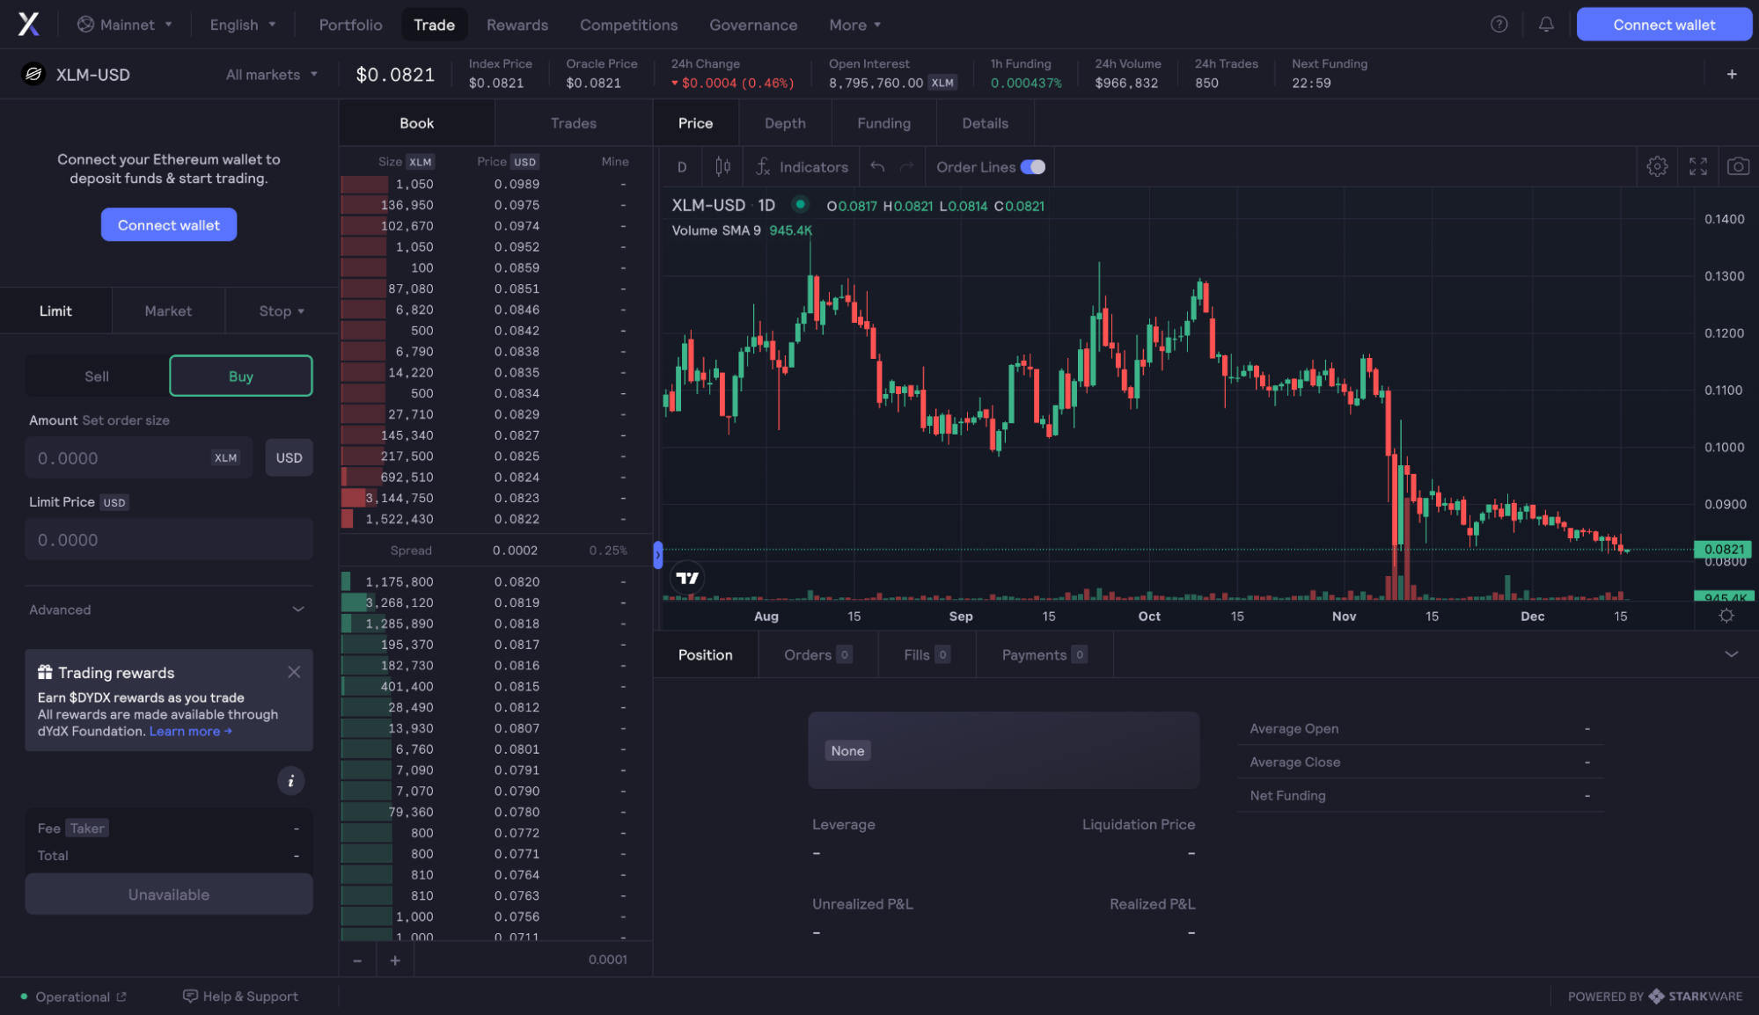
Task: Select the Sell side option
Action: [97, 376]
